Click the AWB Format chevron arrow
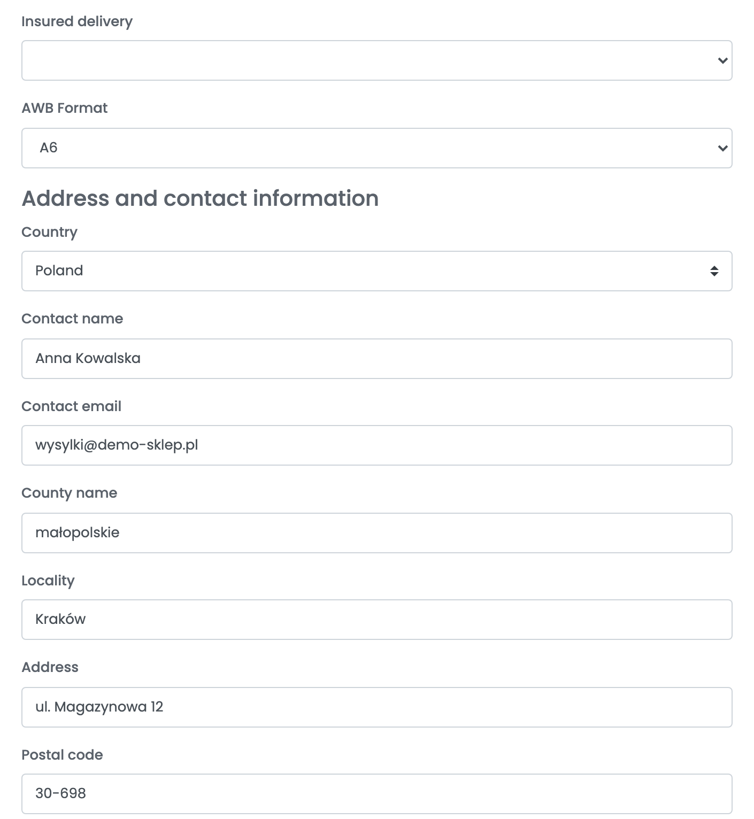This screenshot has width=754, height=819. pyautogui.click(x=722, y=148)
